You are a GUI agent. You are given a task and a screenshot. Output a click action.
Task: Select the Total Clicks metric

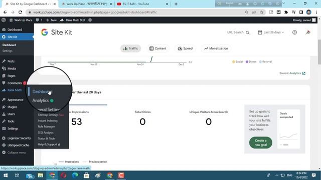(142, 118)
